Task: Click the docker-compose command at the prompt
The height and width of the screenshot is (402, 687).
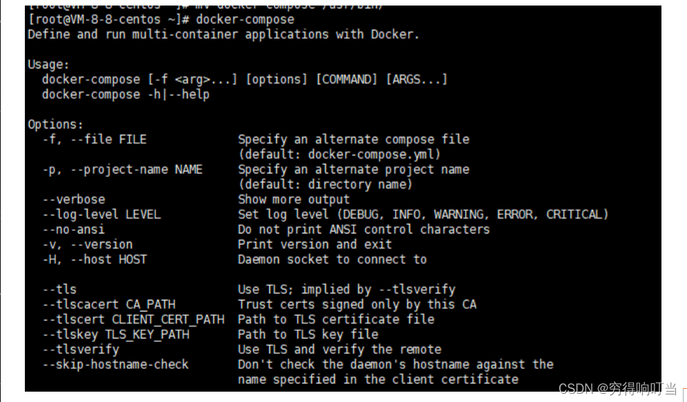Action: tap(245, 20)
